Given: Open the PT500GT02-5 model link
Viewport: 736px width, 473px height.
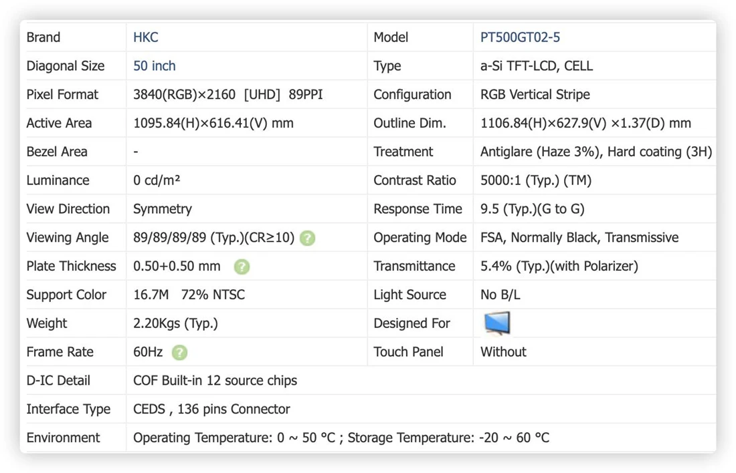Looking at the screenshot, I should 520,37.
